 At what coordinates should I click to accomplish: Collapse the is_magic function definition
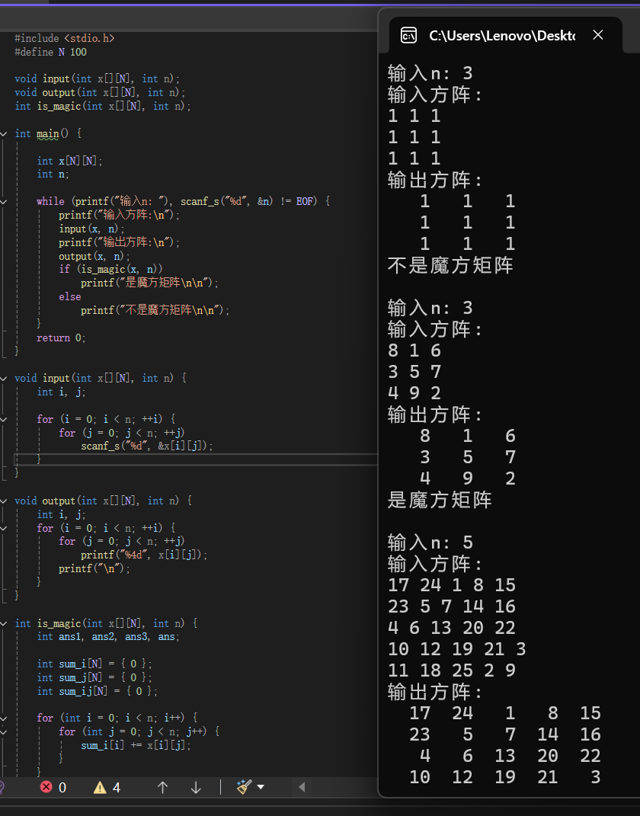[x=4, y=623]
